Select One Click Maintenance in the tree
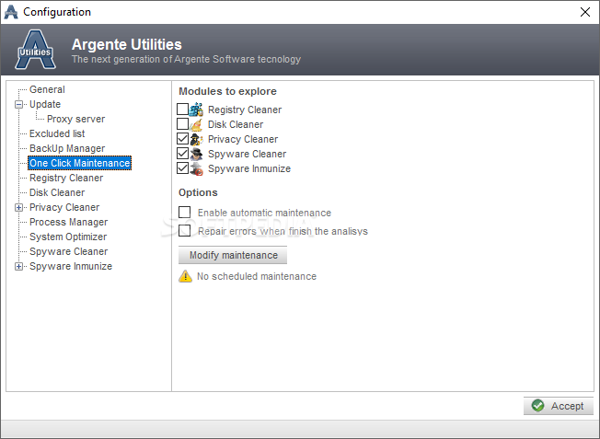Screen dimensions: 600x439 pos(79,163)
